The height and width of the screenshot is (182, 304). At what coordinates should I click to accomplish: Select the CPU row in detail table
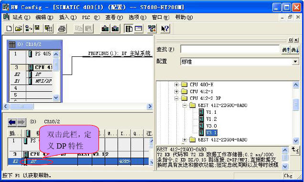[78, 154]
